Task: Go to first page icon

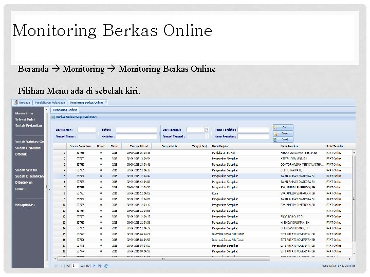Action: (56, 266)
